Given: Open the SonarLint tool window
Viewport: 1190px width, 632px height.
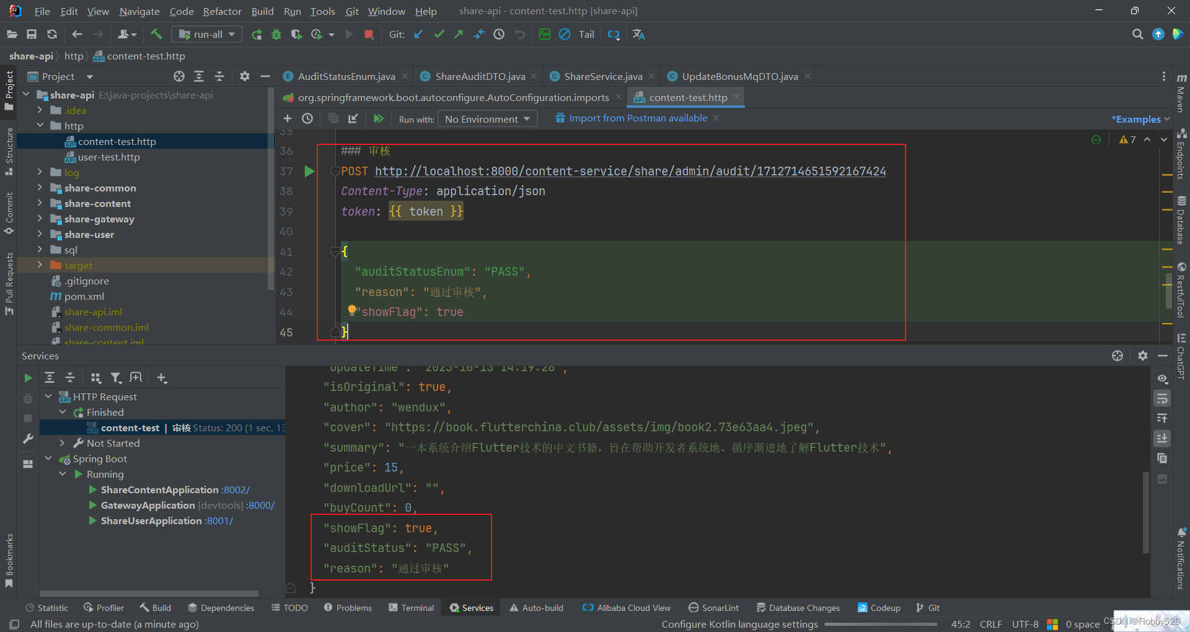Looking at the screenshot, I should tap(713, 608).
